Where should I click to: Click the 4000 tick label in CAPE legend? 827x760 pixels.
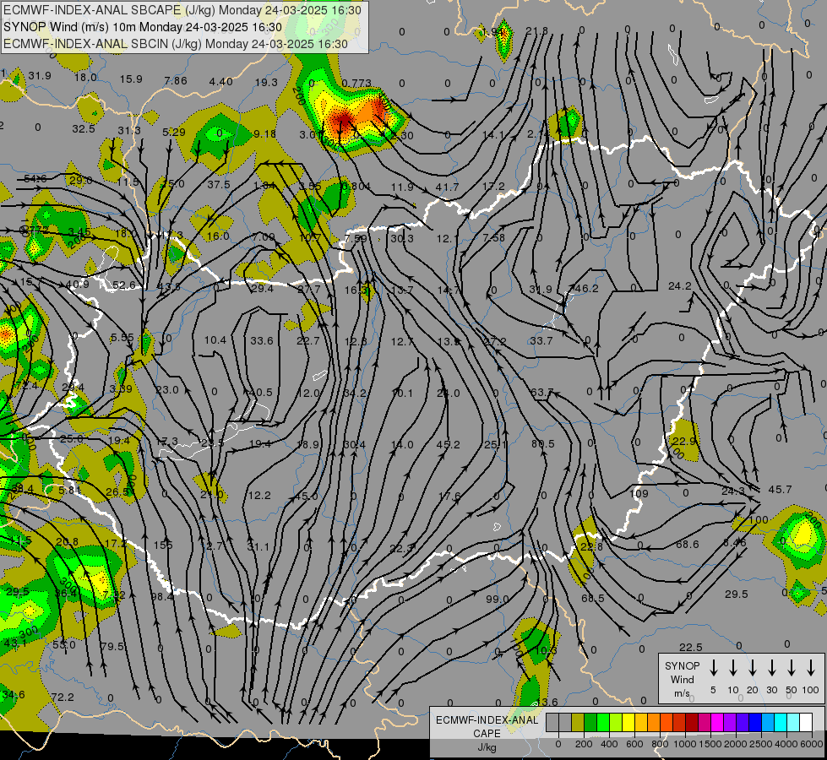pos(786,744)
